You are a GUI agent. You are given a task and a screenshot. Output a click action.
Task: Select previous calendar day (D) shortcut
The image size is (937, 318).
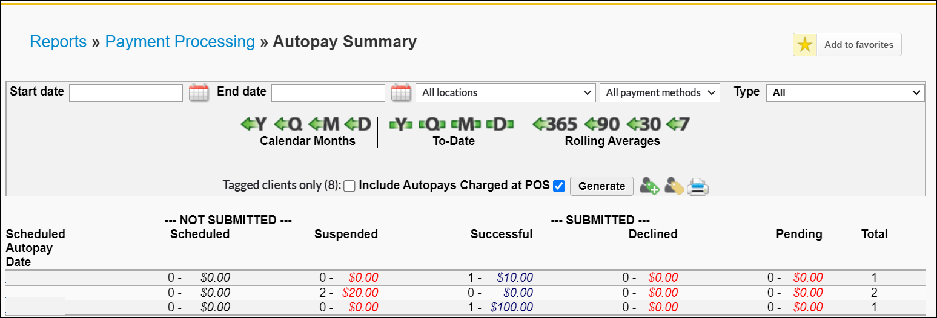pos(358,124)
